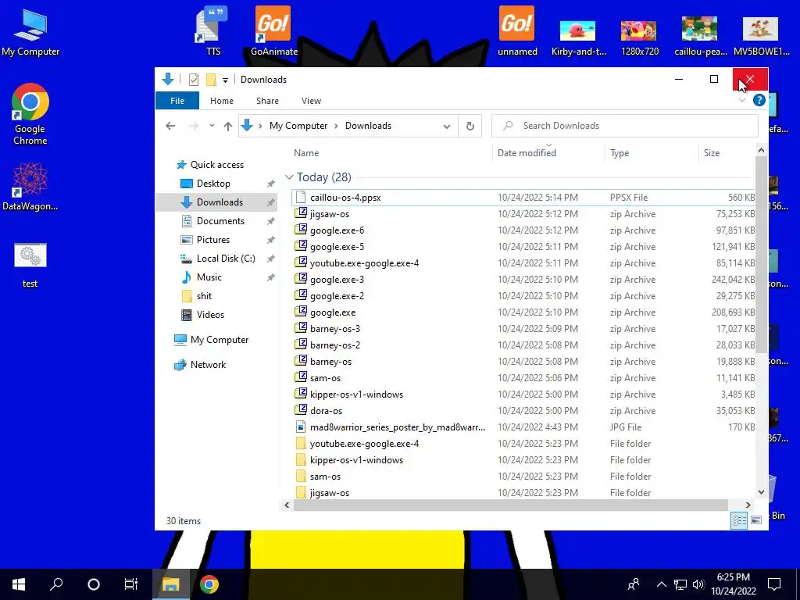Click the pin icon next to Music
800x600 pixels.
tap(271, 277)
